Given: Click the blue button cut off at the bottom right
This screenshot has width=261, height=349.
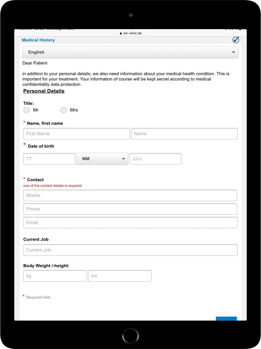Looking at the screenshot, I should coord(226,318).
